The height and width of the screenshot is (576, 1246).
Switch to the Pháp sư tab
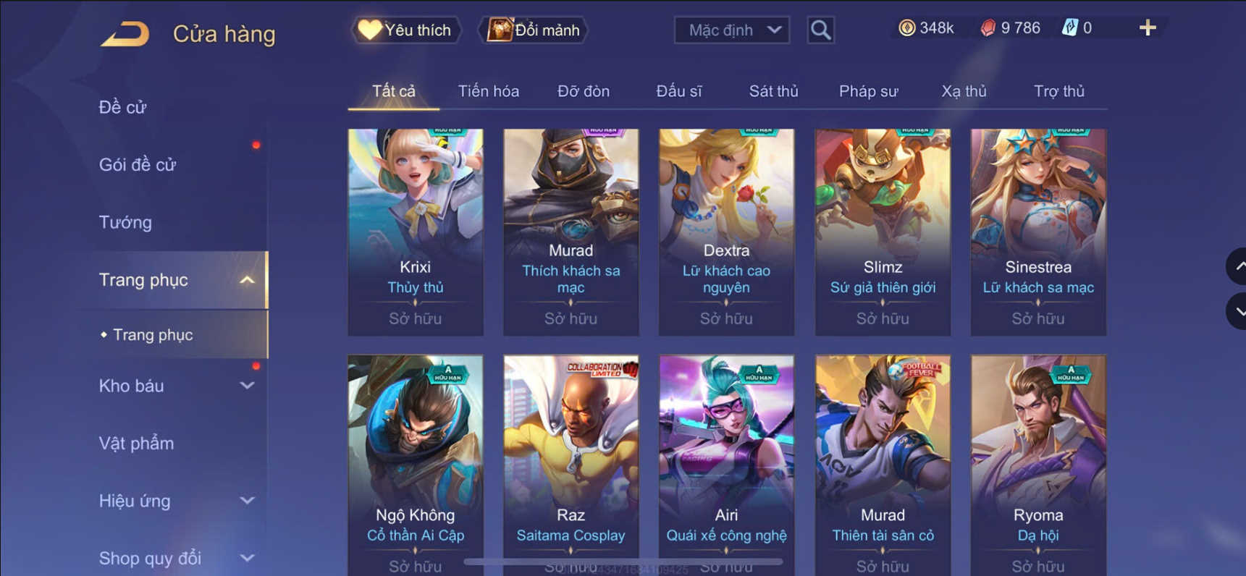(x=868, y=91)
